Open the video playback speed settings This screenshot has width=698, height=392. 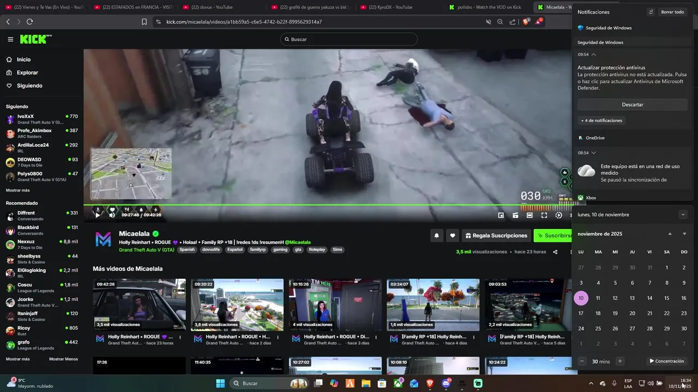pyautogui.click(x=558, y=215)
